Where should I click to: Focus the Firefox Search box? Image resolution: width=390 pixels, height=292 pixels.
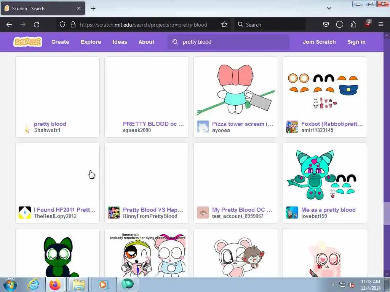pos(270,25)
